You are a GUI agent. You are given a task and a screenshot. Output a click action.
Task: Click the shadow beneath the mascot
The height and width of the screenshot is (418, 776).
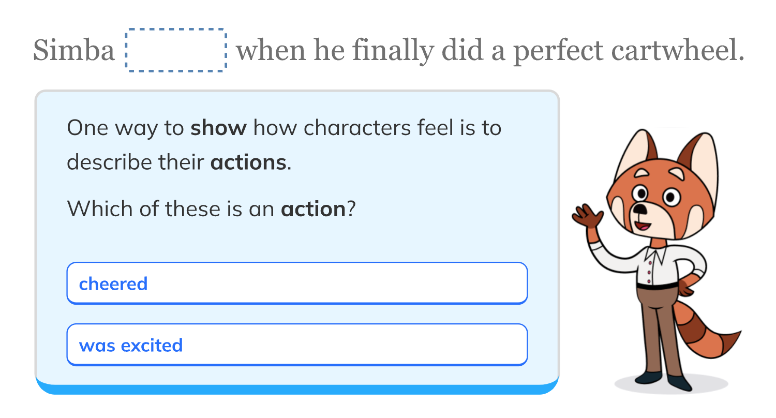point(671,385)
